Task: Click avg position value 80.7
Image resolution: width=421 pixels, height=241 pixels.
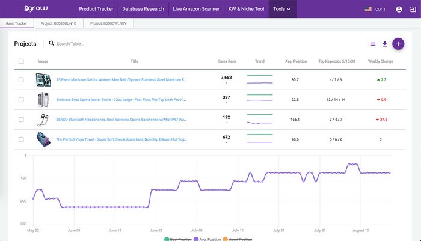Action: (x=295, y=80)
